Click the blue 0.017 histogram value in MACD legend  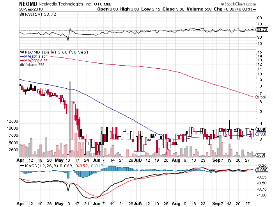point(97,166)
